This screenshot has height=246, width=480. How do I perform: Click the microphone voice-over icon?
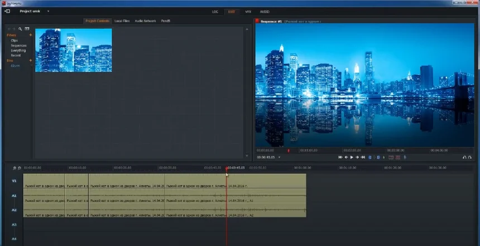click(x=405, y=157)
